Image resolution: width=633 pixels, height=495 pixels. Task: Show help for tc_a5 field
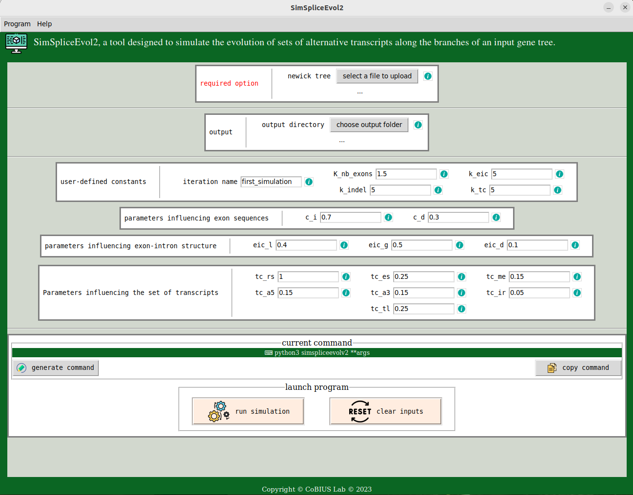(x=346, y=293)
